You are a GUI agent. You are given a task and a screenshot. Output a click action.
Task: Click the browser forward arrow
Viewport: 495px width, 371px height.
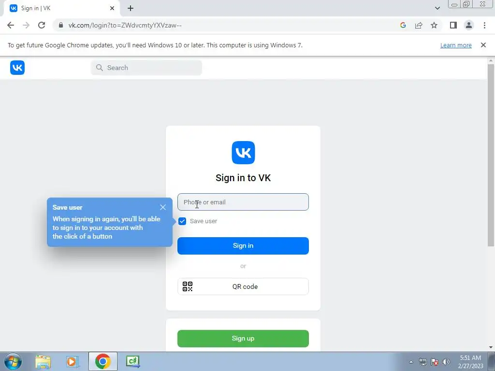pyautogui.click(x=26, y=25)
